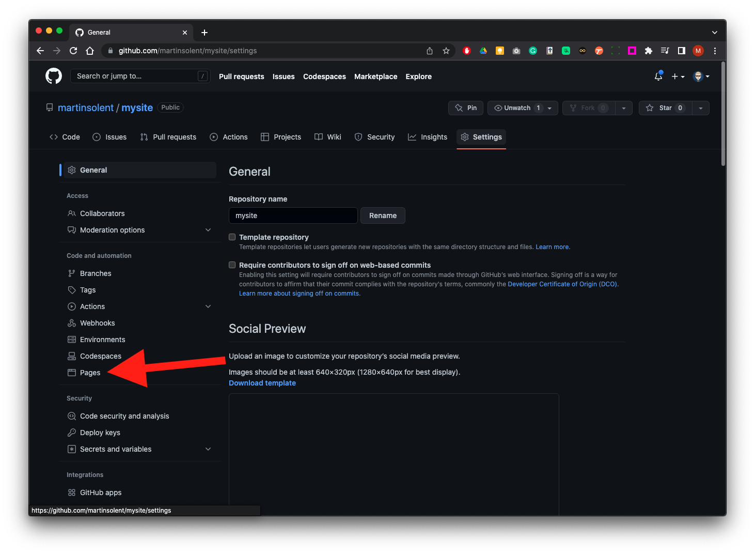Open the browser Extensions puzzle icon
This screenshot has width=755, height=554.
[649, 51]
